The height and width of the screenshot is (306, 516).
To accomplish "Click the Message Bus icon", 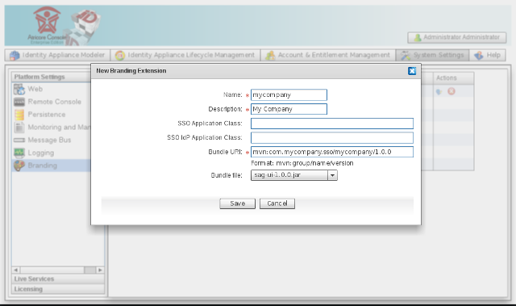I will pos(19,140).
